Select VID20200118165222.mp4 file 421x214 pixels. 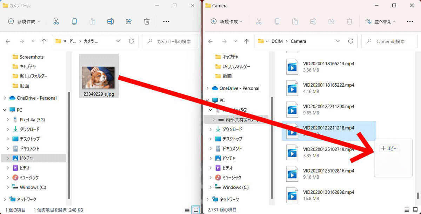tap(329, 88)
